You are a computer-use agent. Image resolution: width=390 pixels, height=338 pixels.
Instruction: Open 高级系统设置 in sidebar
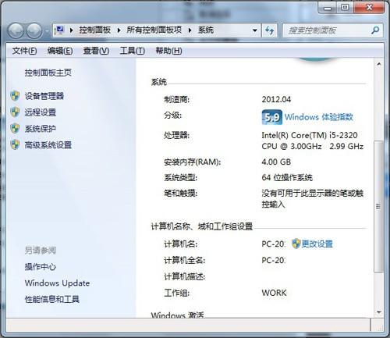pos(48,145)
